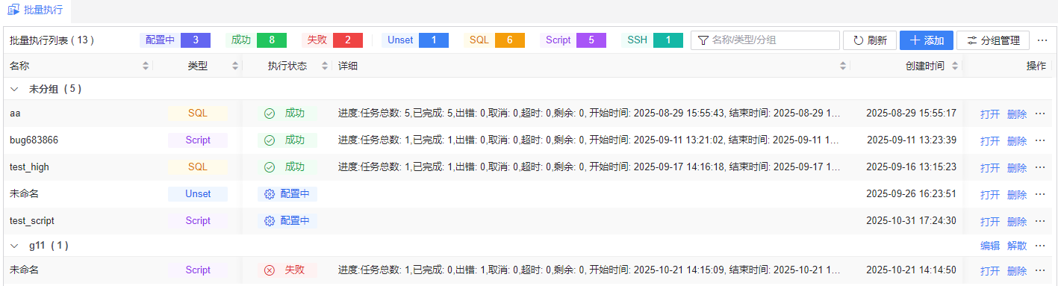This screenshot has height=286, width=1058.
Task: Click 编辑 for group g11
Action: (990, 246)
